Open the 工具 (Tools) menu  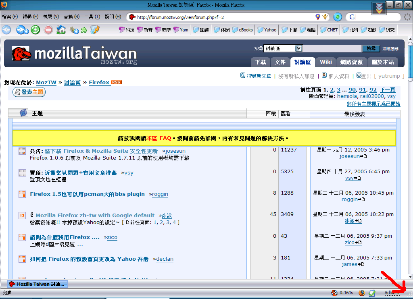click(x=92, y=17)
